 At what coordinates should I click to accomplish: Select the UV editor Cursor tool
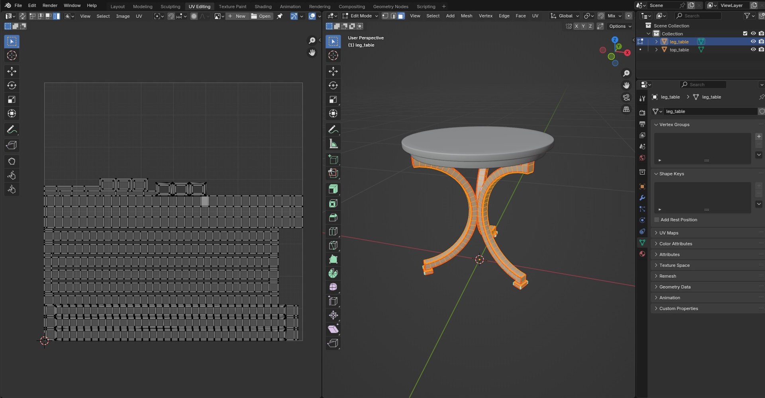pos(12,56)
